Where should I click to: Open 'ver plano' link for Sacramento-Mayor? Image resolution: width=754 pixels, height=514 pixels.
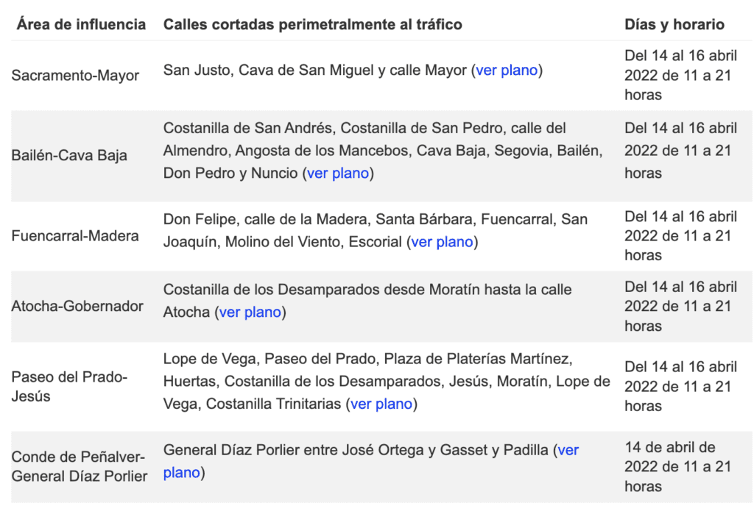507,71
